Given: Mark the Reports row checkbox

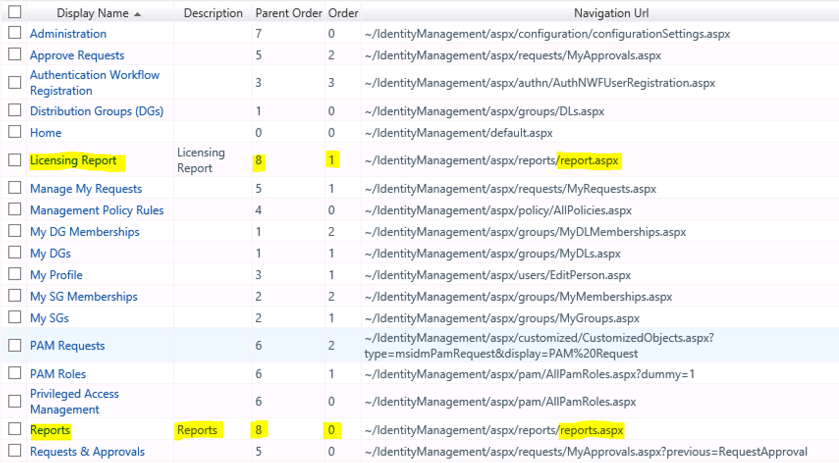Looking at the screenshot, I should [15, 429].
